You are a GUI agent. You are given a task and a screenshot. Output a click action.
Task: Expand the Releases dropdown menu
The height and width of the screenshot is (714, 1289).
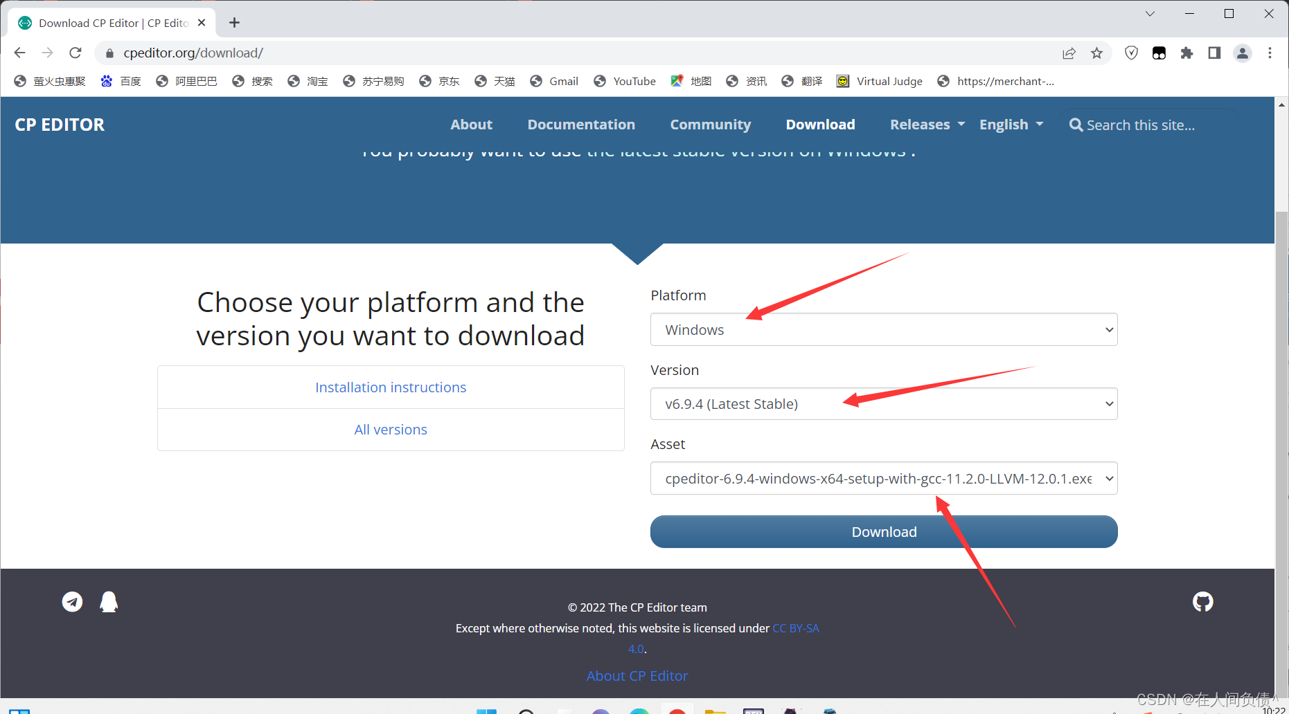pos(927,125)
